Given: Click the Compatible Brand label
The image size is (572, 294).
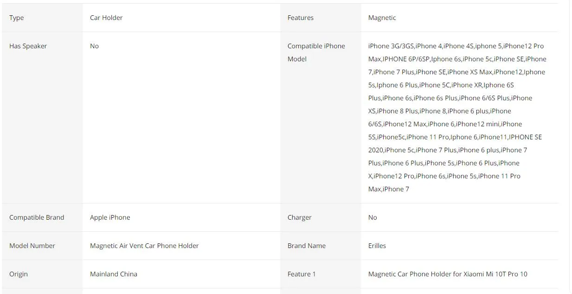Looking at the screenshot, I should pos(37,217).
